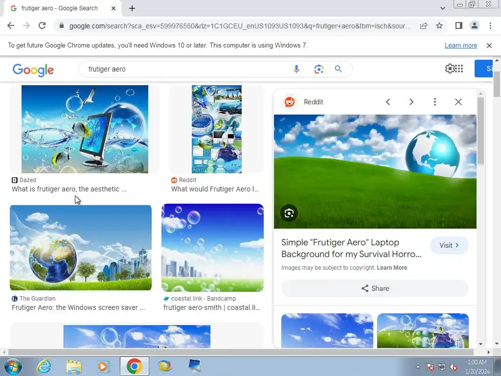501x376 pixels.
Task: Click the large globe and hill preview image
Action: (375, 171)
